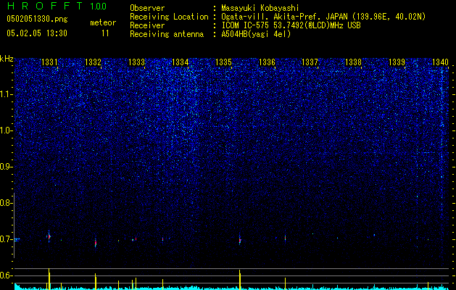Image resolution: width=456 pixels, height=290 pixels.
Task: Click the meteor echo left of 1331
Action: 49,236
